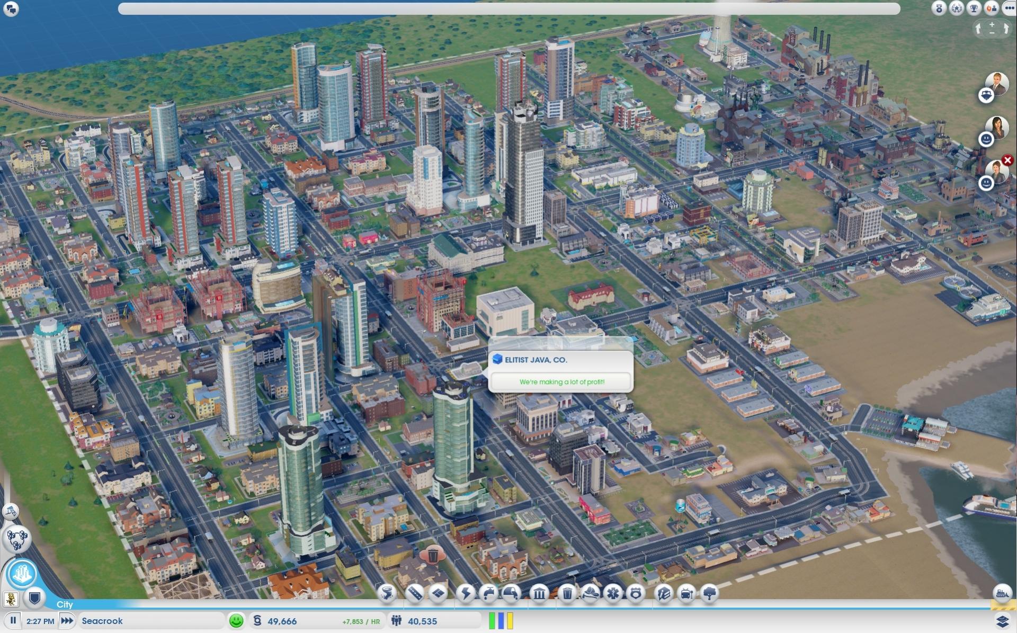Image resolution: width=1017 pixels, height=633 pixels.
Task: Open the Fire services helmet menu
Action: [590, 593]
